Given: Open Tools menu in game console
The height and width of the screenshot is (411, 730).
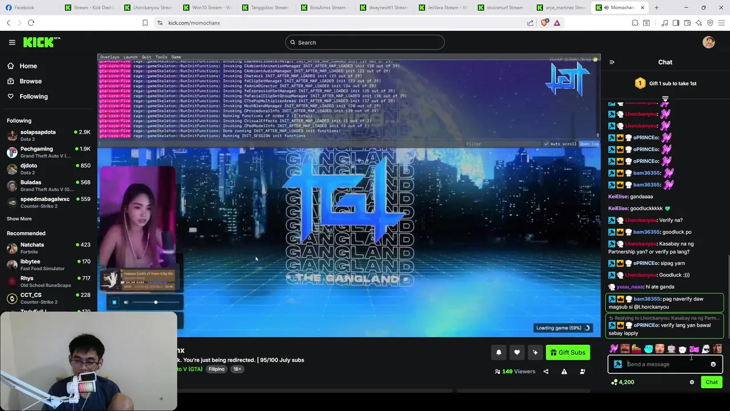Looking at the screenshot, I should (x=161, y=57).
